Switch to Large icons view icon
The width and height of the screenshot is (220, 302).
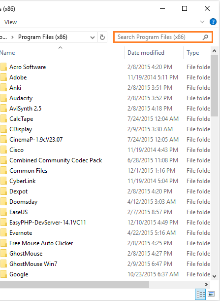[x=211, y=294]
